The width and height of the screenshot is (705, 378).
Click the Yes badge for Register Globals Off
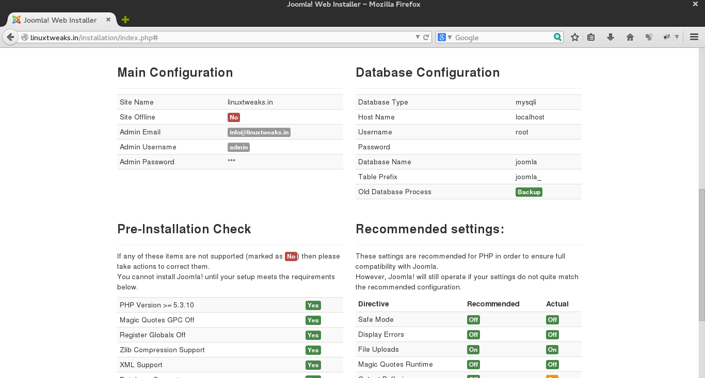pyautogui.click(x=313, y=335)
